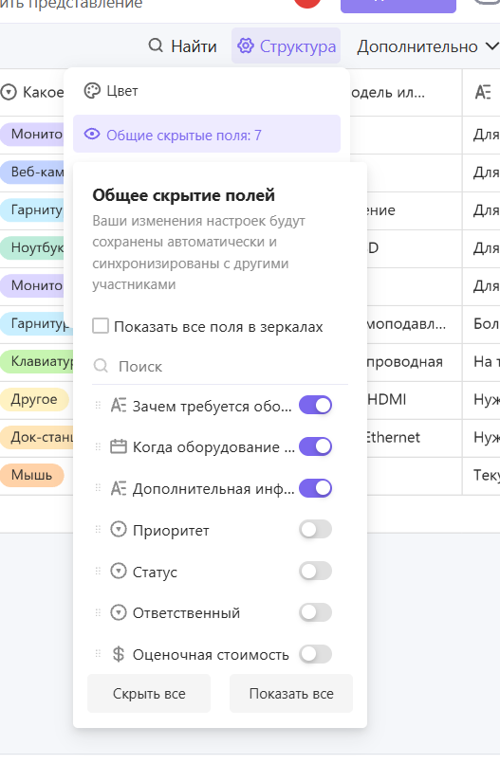Image resolution: width=500 pixels, height=782 pixels.
Task: Click the Показать все button
Action: point(291,693)
